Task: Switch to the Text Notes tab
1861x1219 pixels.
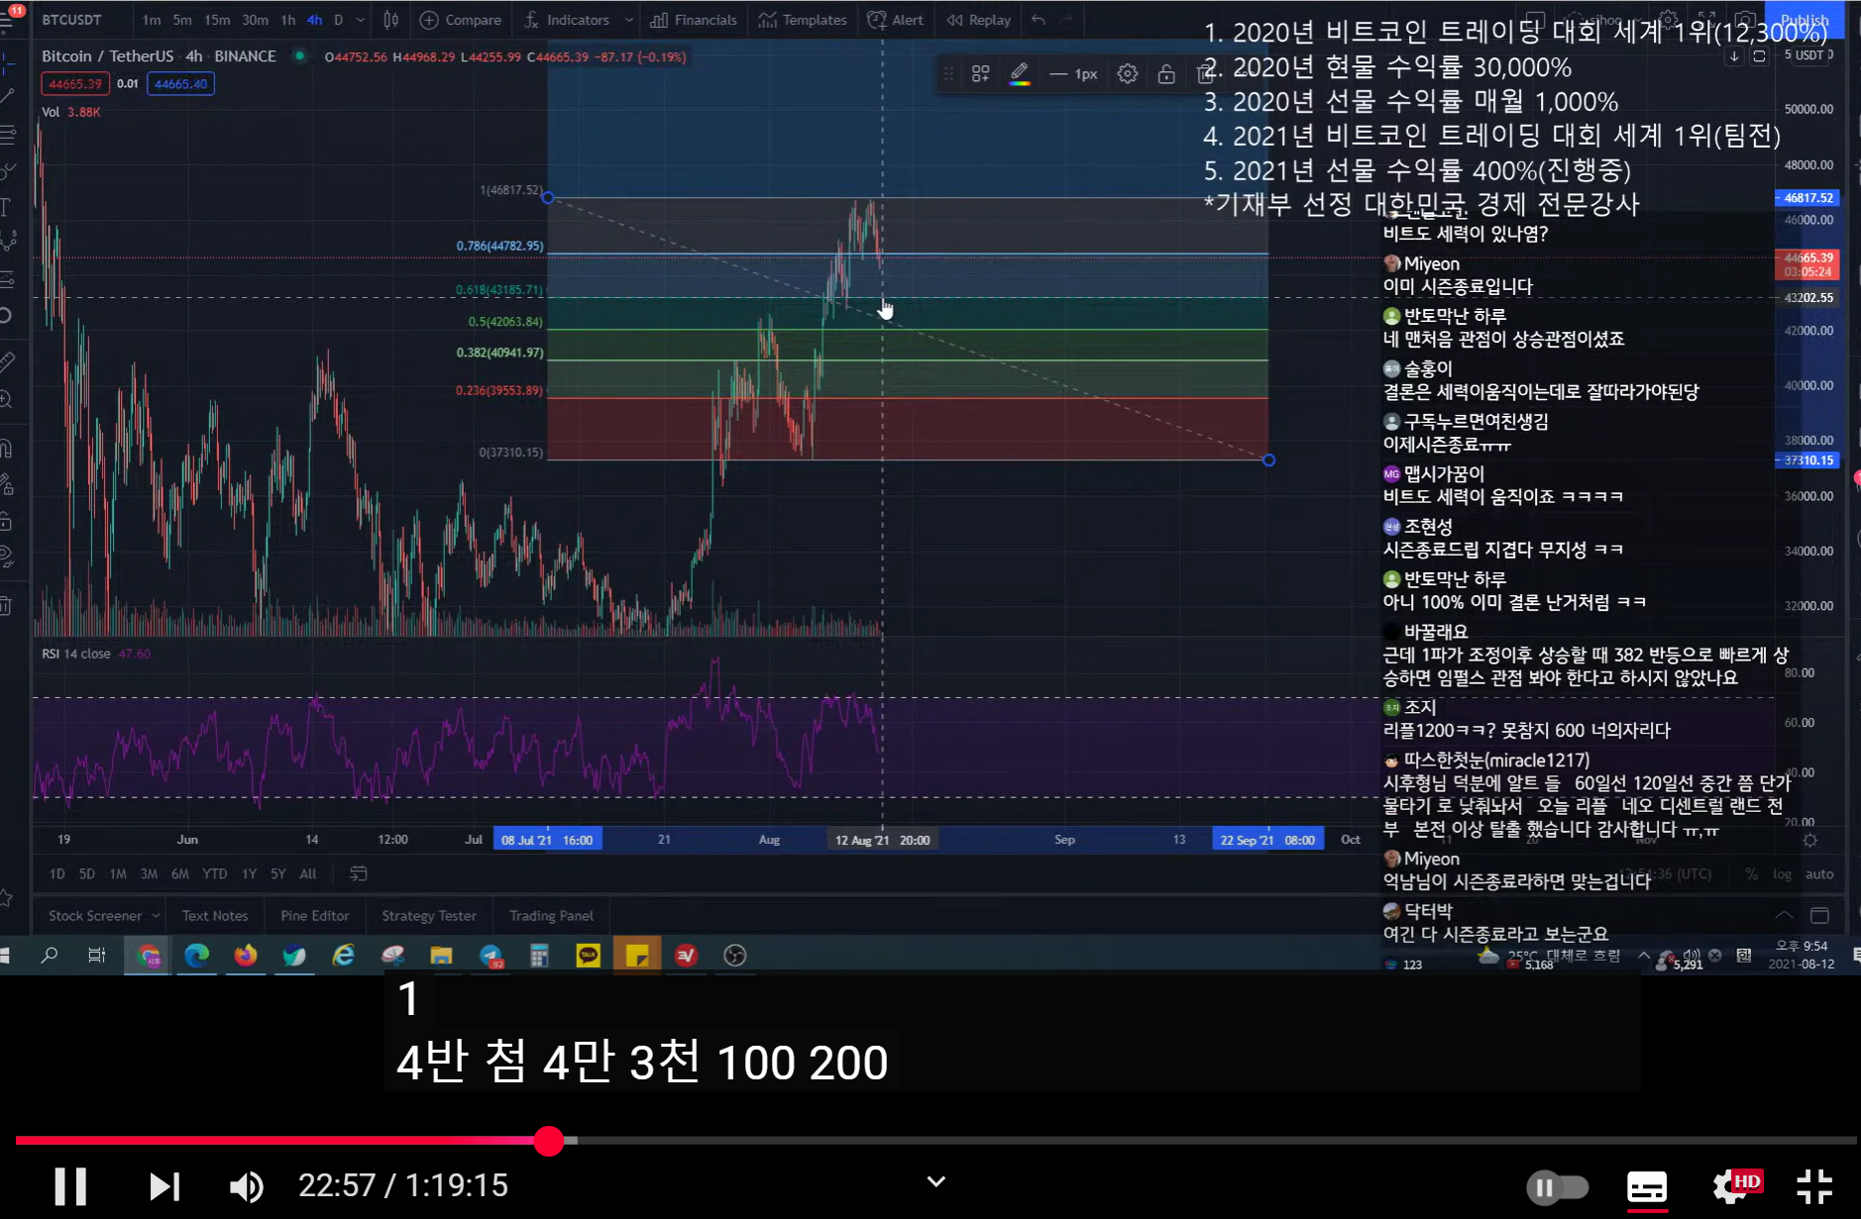Action: (x=215, y=916)
